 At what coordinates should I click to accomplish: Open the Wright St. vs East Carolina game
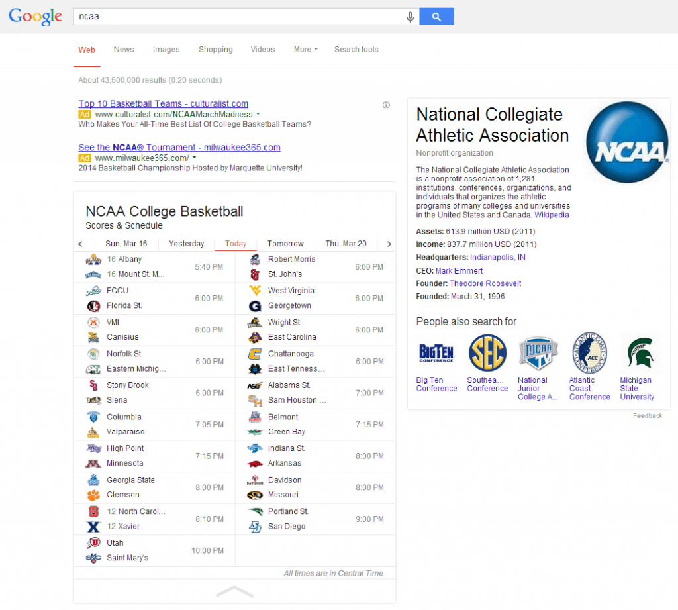coord(316,330)
